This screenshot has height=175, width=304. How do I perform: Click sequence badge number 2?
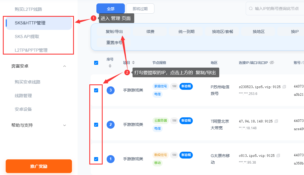click(111, 124)
